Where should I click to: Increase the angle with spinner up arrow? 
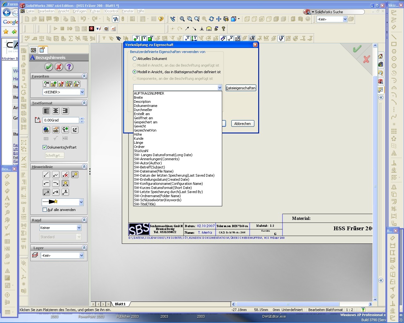coord(82,119)
